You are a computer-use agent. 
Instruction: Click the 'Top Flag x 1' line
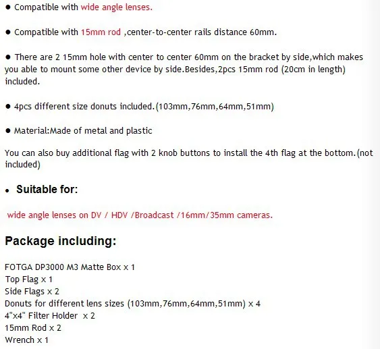pos(28,279)
